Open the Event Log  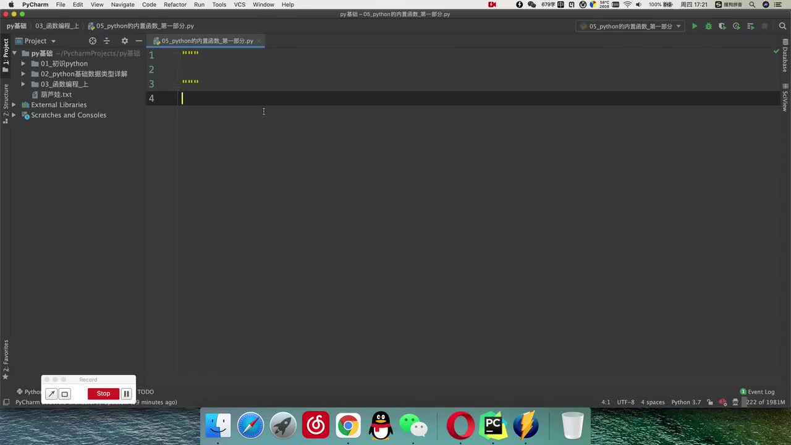pos(757,392)
